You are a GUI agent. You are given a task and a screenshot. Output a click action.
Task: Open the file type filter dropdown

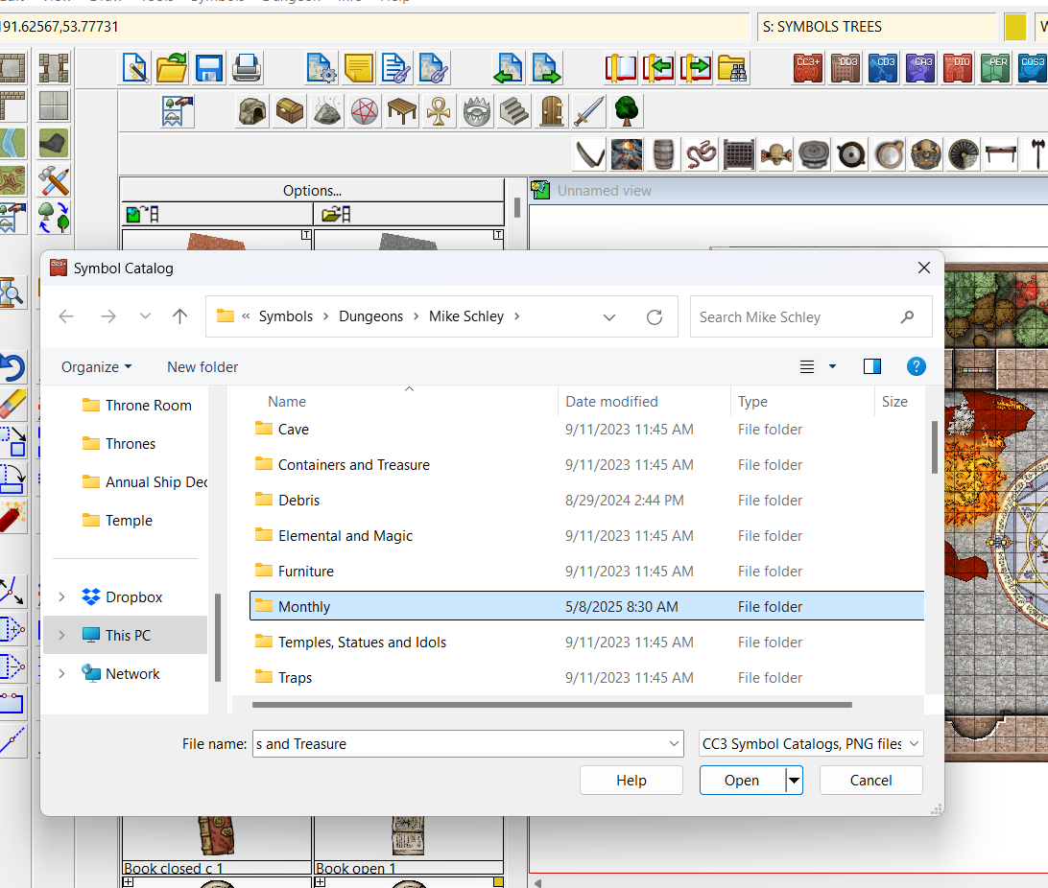click(812, 743)
